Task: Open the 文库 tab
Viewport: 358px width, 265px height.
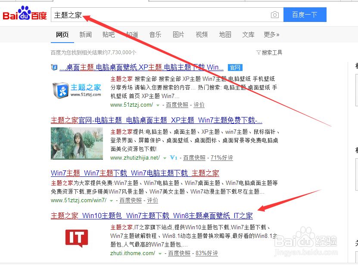Action: click(x=249, y=35)
